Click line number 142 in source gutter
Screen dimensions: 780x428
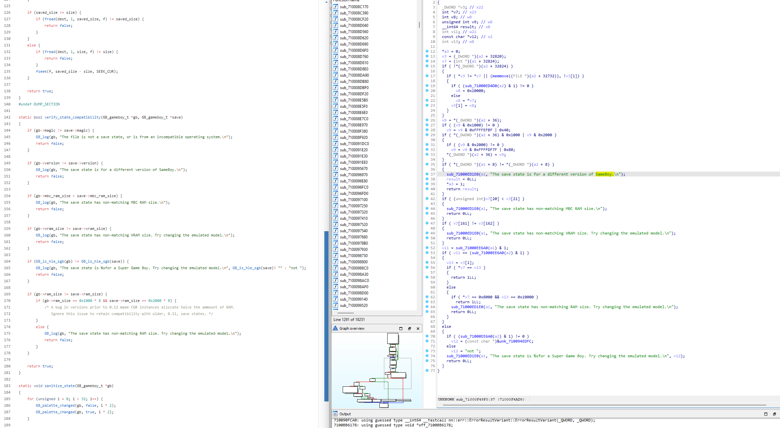tap(7, 117)
